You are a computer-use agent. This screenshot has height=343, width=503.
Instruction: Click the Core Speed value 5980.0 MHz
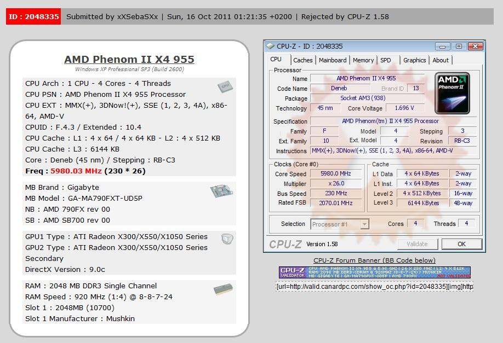click(x=336, y=173)
